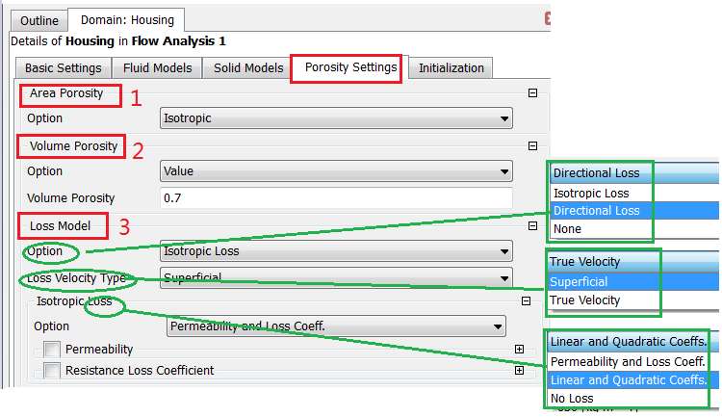This screenshot has height=417, width=722.
Task: Collapse the Volume Porosity section
Action: (532, 146)
